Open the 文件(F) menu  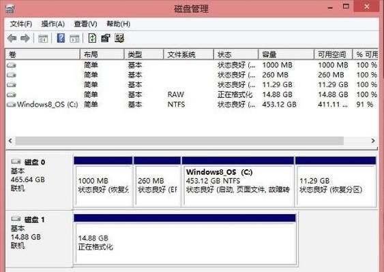point(21,24)
